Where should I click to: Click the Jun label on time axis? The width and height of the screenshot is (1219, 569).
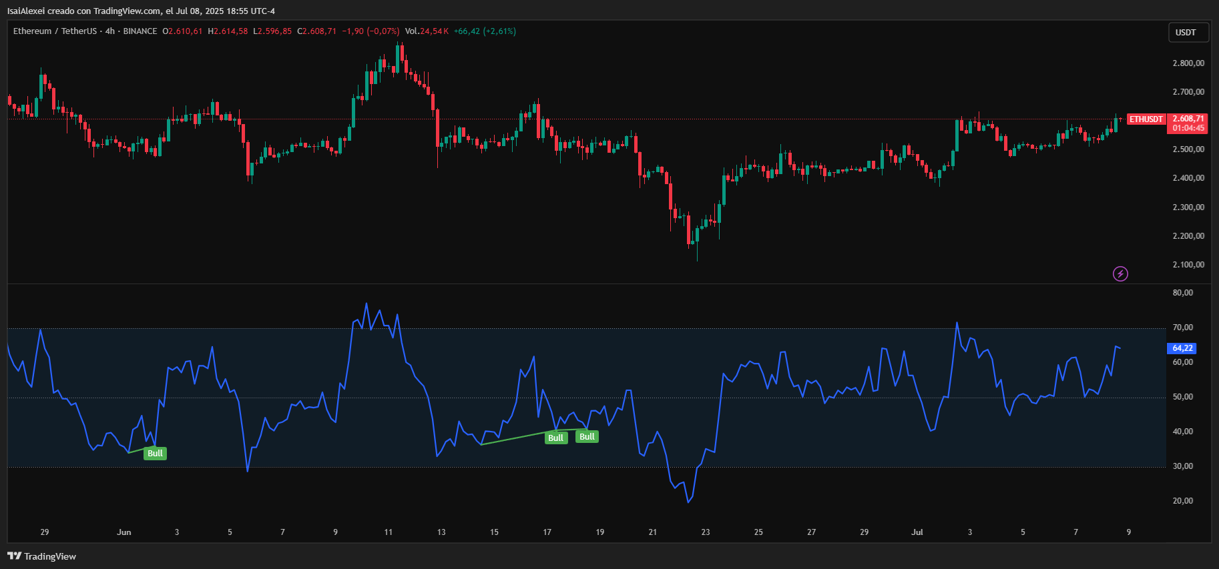[x=124, y=532]
